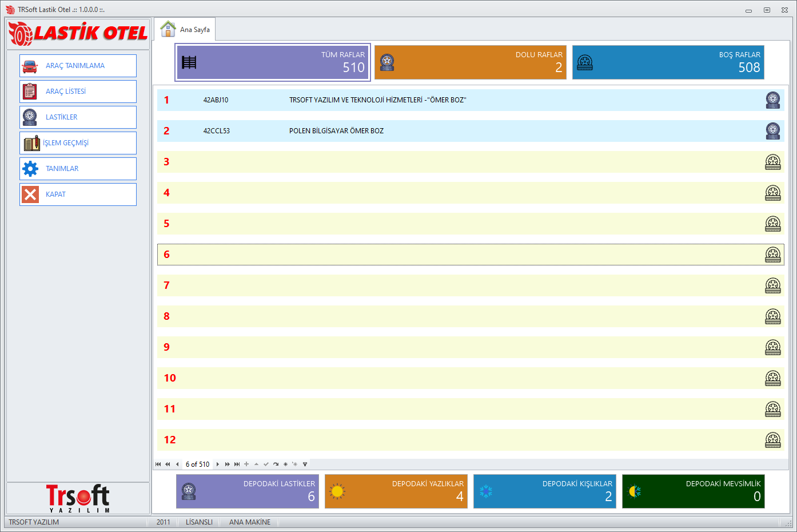Viewport: 797px width, 532px height.
Task: Select the TÜM RAFLAR 510 card
Action: coord(273,62)
